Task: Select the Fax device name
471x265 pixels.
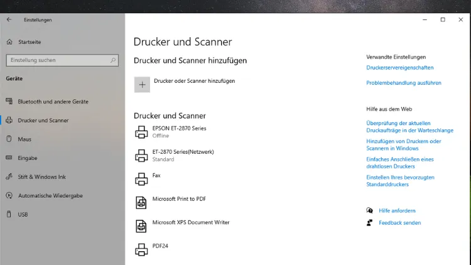Action: click(156, 175)
